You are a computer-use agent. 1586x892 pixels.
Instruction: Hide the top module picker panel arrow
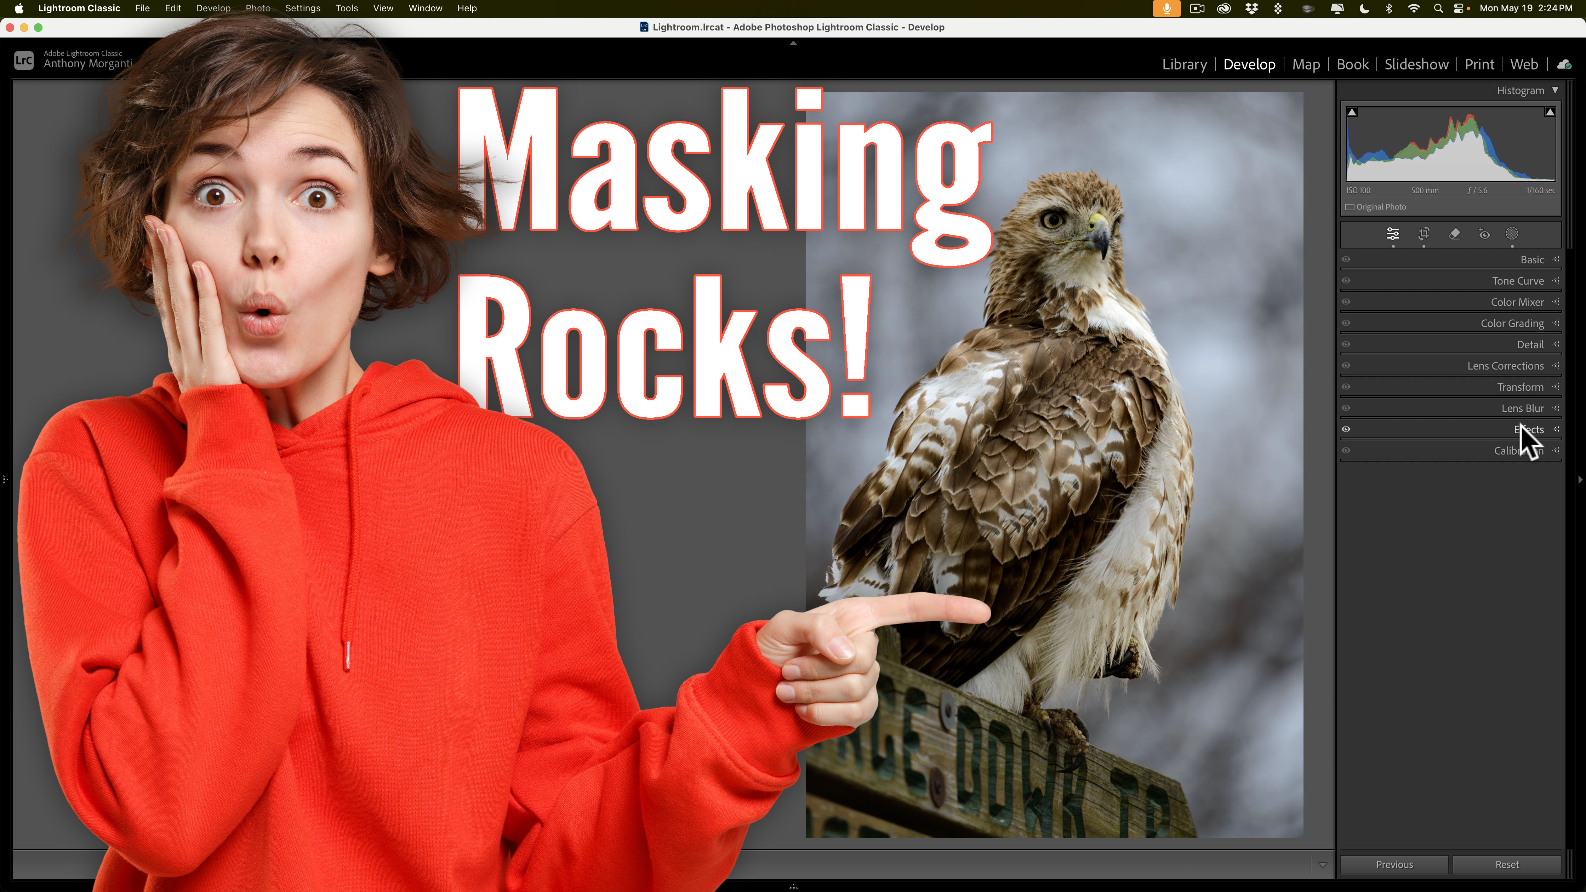tap(793, 43)
